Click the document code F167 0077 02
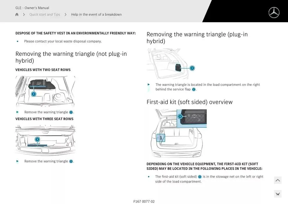This screenshot has height=204, width=288. click(144, 201)
